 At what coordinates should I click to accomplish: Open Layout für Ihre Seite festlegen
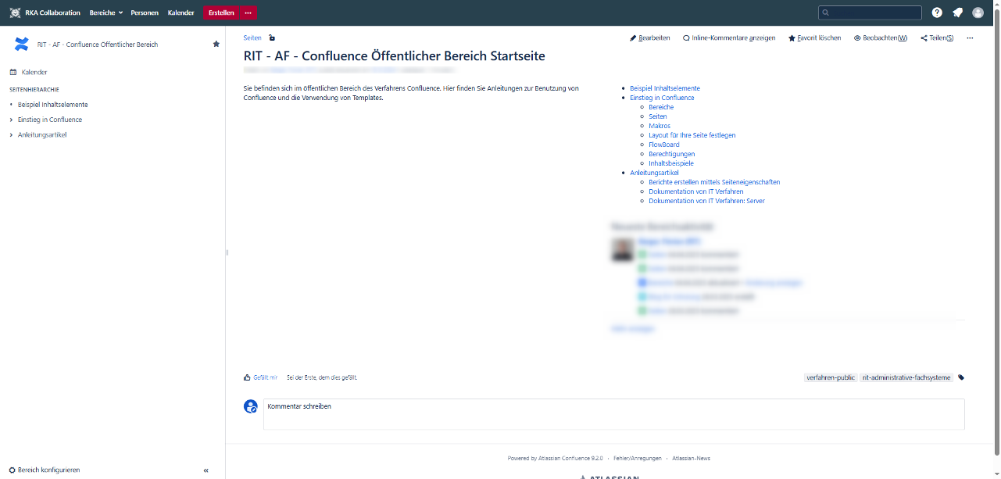pyautogui.click(x=692, y=135)
